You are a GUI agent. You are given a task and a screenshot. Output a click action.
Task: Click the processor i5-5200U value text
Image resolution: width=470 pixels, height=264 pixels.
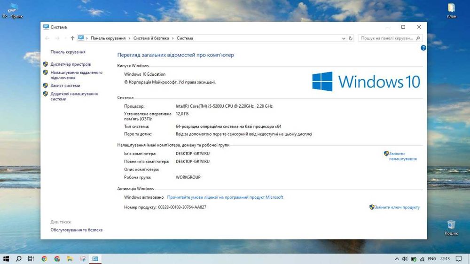click(224, 106)
